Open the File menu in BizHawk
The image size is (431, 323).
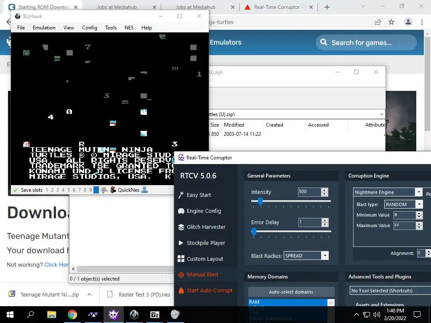coord(21,27)
